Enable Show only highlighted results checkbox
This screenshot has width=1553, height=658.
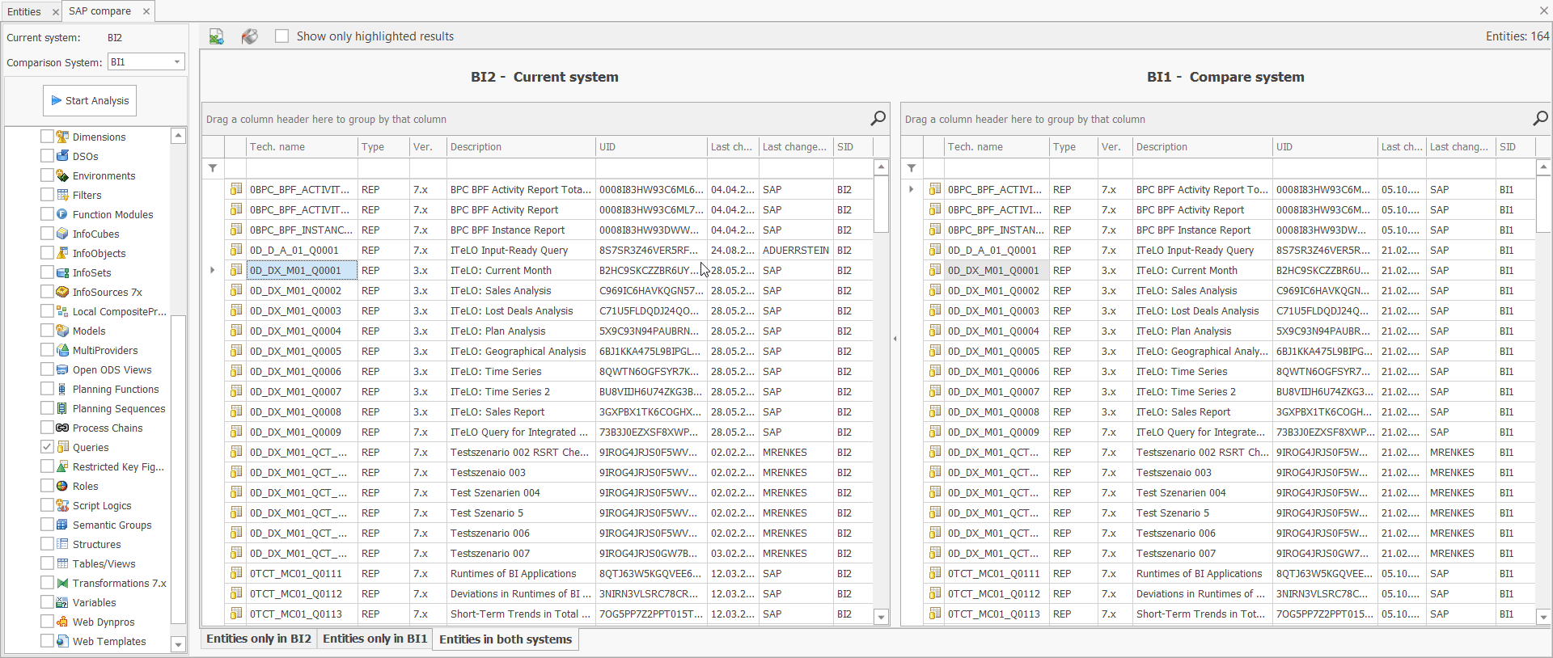click(x=281, y=36)
